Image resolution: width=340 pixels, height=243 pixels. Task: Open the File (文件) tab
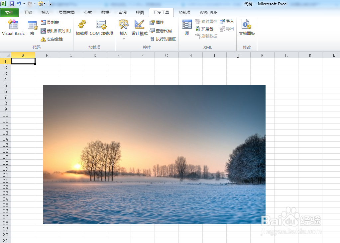tap(9, 13)
